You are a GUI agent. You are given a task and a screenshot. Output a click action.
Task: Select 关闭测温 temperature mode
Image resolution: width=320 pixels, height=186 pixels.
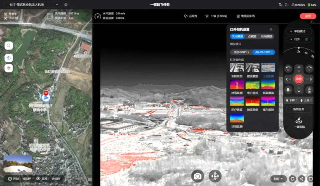click(237, 36)
